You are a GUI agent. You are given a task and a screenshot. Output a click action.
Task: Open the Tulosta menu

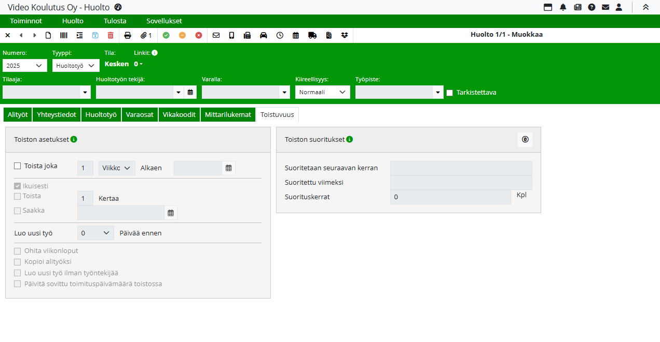click(x=115, y=21)
